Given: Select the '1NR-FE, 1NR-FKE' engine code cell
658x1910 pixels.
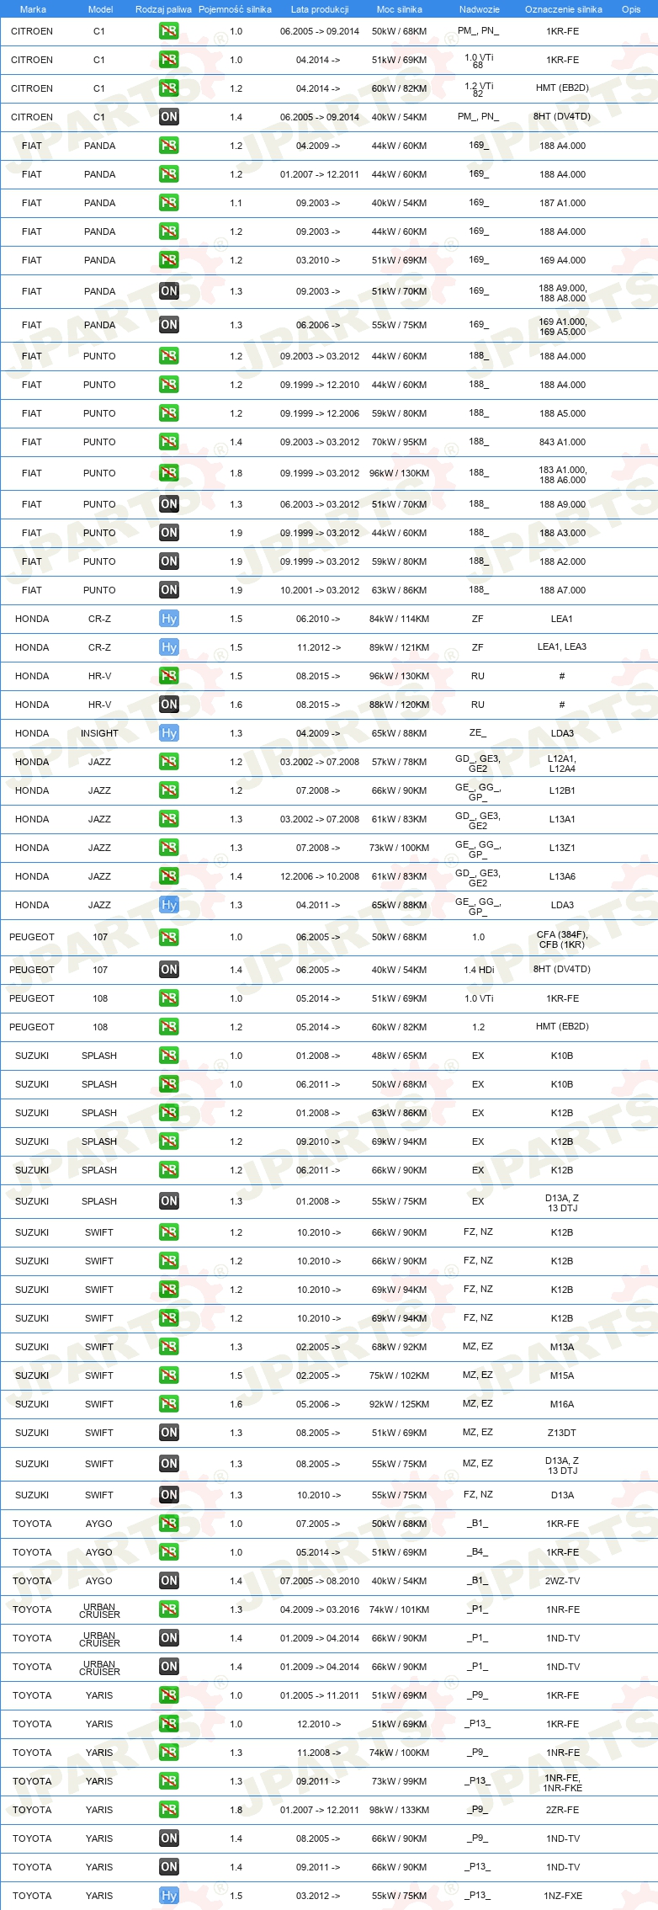Looking at the screenshot, I should 562,1783.
